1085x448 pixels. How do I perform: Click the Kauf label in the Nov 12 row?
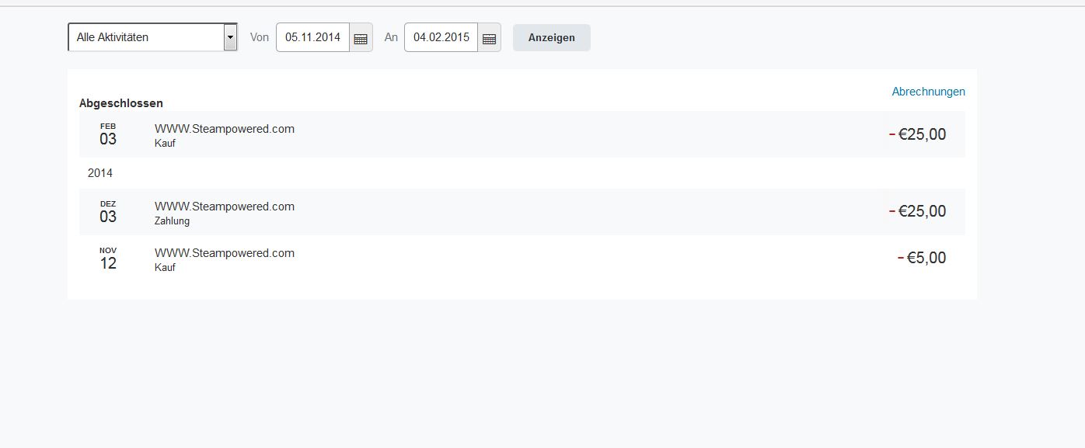pos(165,268)
